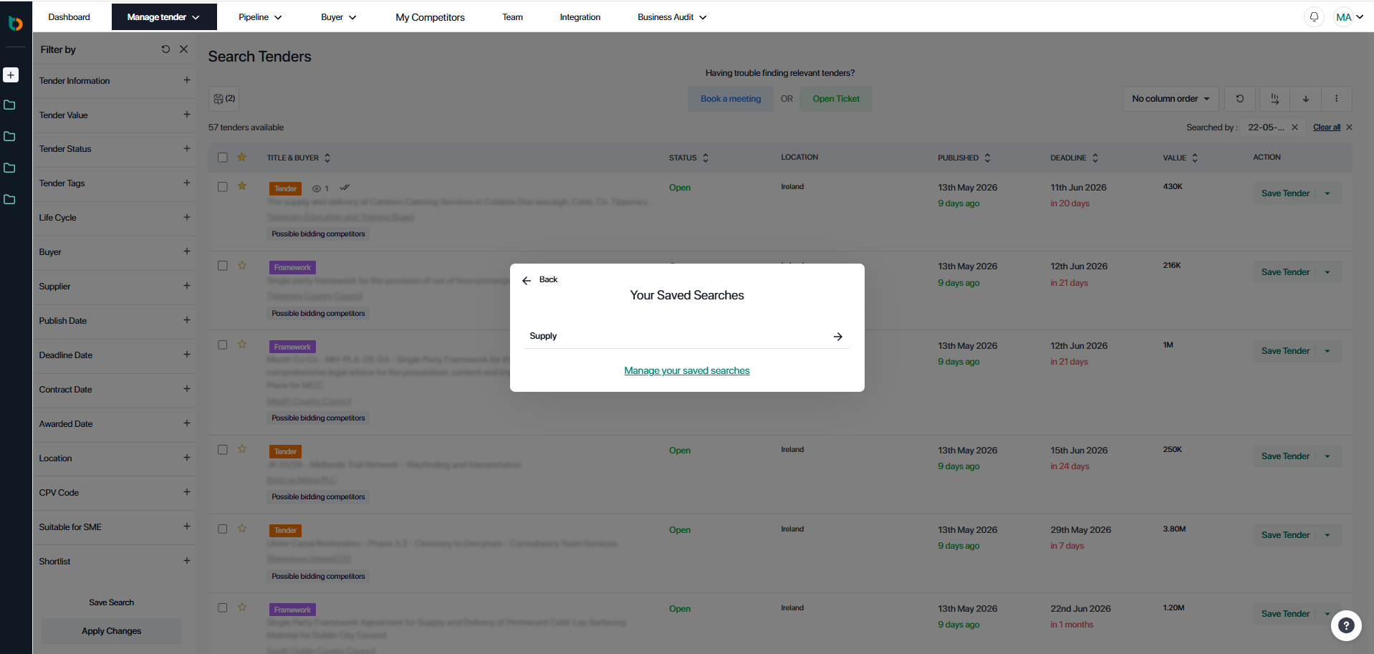The width and height of the screenshot is (1374, 654).
Task: Open the Buyer menu
Action: pyautogui.click(x=339, y=17)
